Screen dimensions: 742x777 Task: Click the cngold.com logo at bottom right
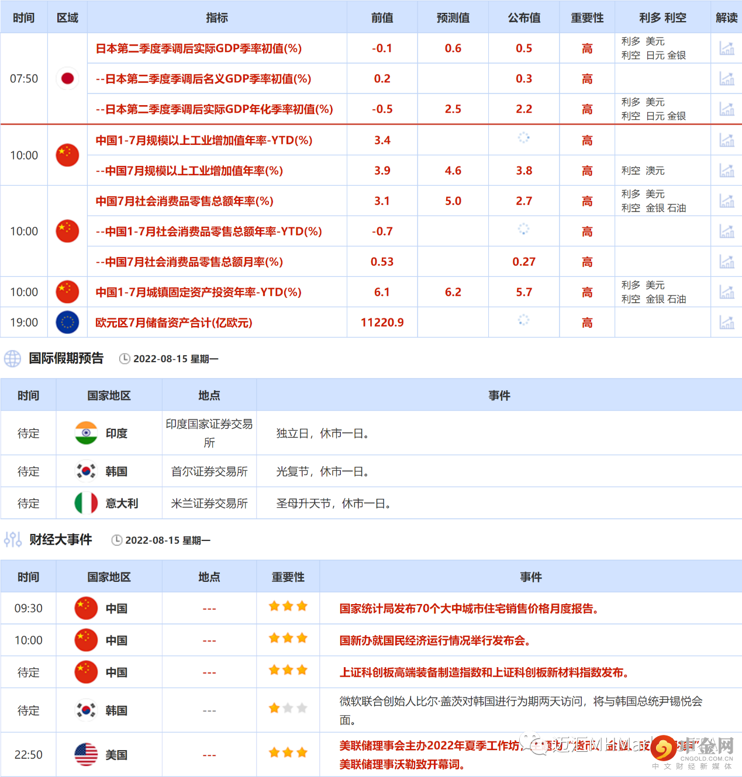(662, 748)
